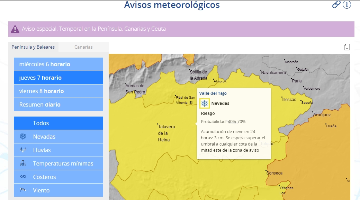Click Illescas label on the map
This screenshot has width=360, height=200.
click(x=289, y=100)
